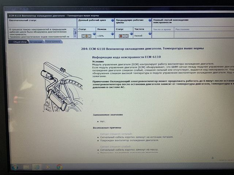
Task: Click Число и время column header
Action: 162,29
